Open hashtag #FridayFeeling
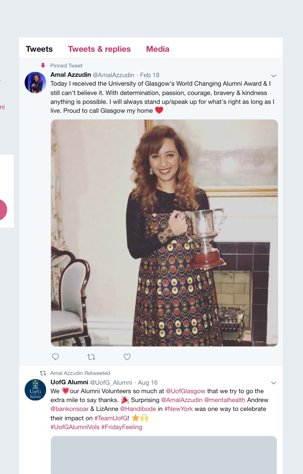303x474 pixels. point(122,427)
